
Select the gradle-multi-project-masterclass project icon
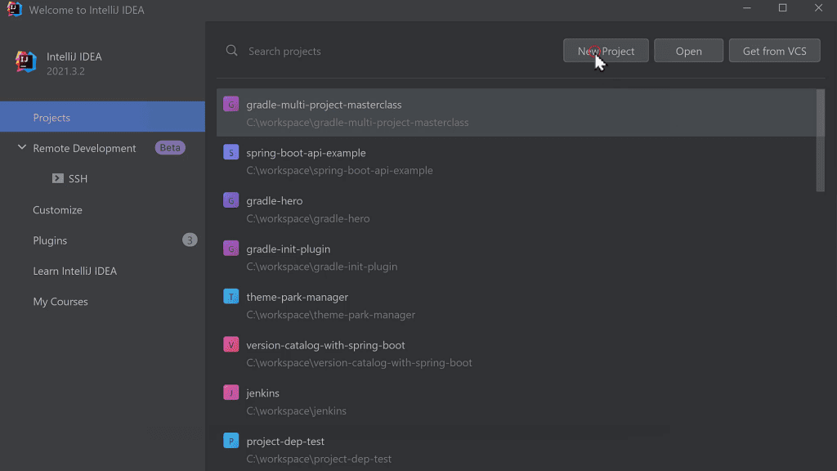click(x=231, y=104)
